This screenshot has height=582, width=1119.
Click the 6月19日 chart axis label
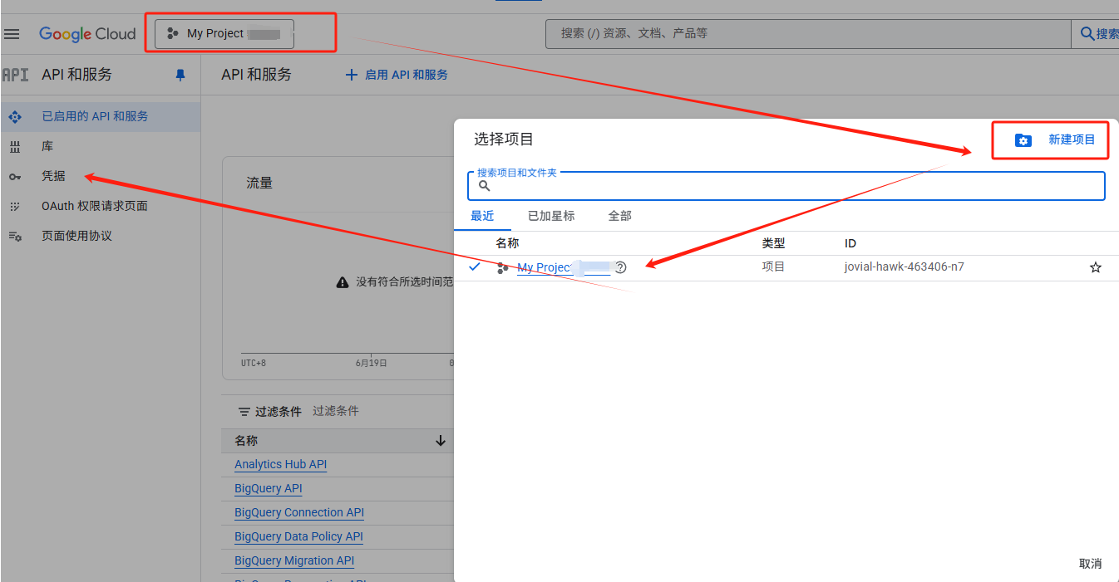371,363
